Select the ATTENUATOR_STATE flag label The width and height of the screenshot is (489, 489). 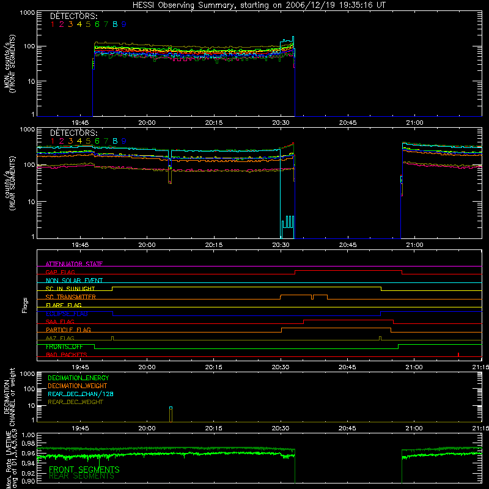coord(74,264)
